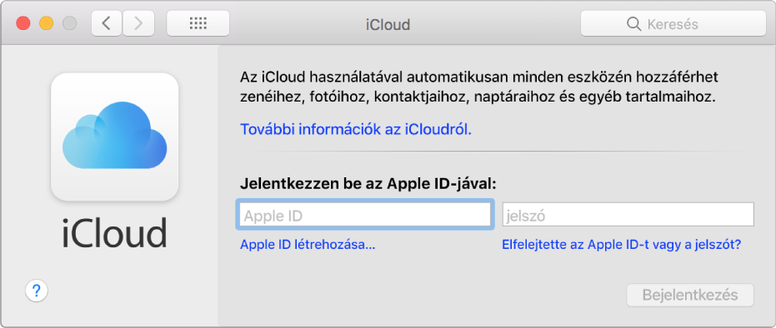
Task: Open help with the question mark button
Action: 36,291
